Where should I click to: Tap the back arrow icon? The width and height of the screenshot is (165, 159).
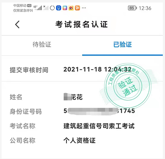[x=17, y=24]
